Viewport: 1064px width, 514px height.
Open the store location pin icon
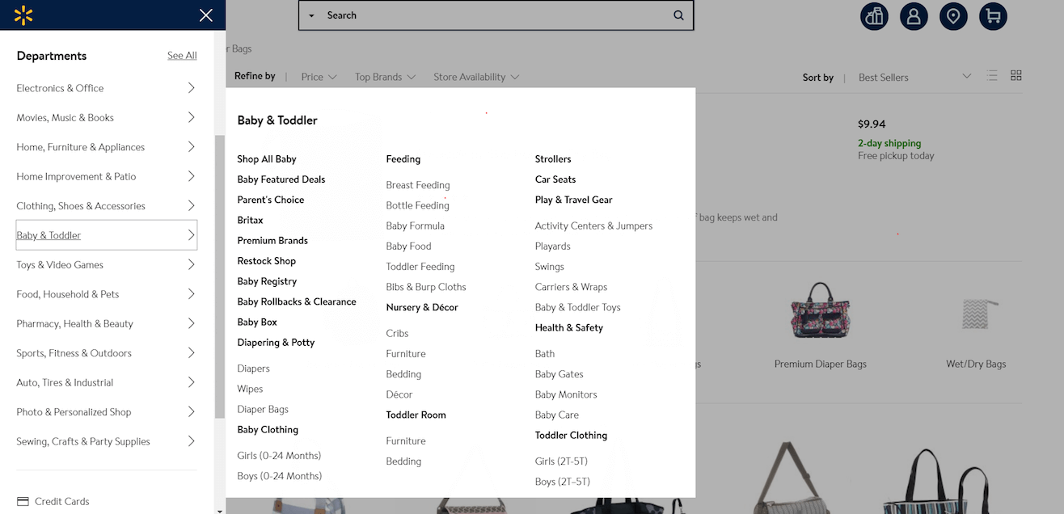(953, 16)
